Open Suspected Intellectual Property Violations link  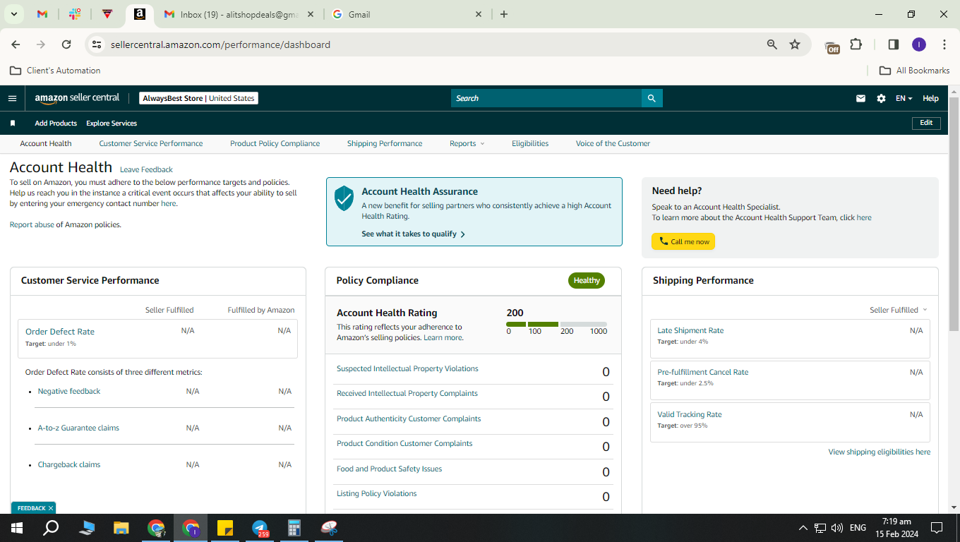click(407, 368)
